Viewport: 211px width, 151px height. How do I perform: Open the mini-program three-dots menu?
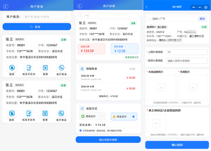pos(194,7)
